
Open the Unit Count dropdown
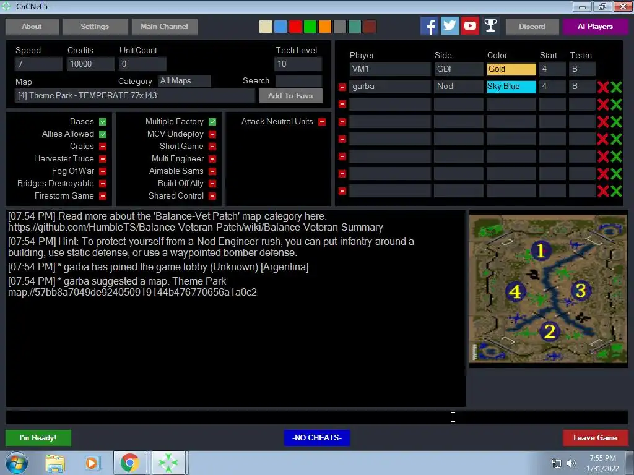142,64
